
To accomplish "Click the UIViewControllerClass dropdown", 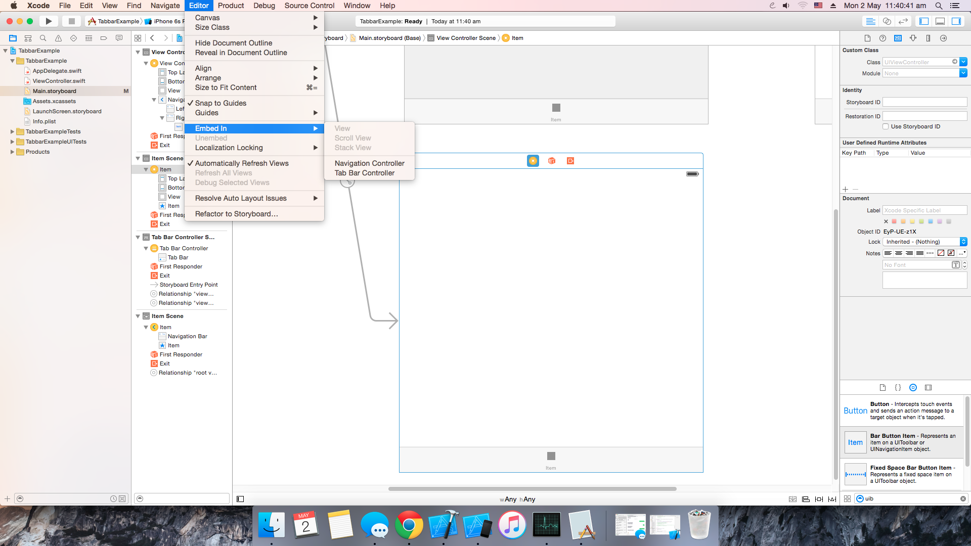I will point(962,62).
